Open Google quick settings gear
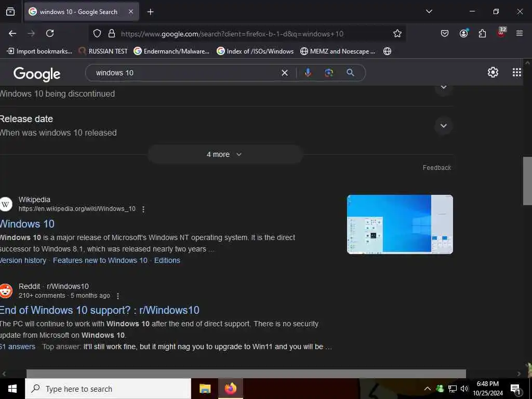Image resolution: width=532 pixels, height=399 pixels. (x=493, y=72)
